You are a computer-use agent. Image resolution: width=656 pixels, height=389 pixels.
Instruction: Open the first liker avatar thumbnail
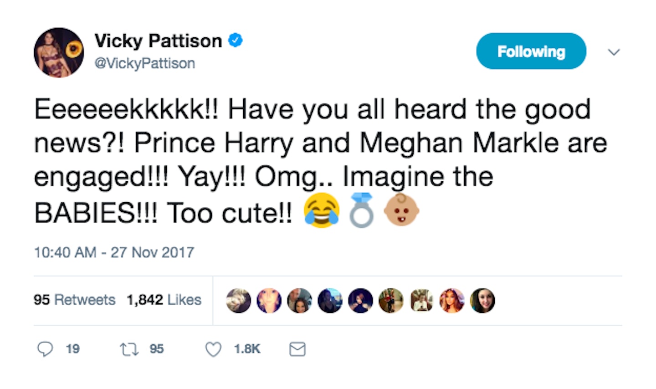[x=239, y=301]
